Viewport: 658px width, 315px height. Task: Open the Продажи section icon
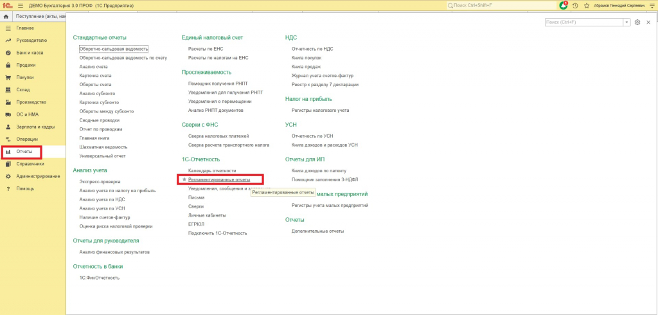click(x=8, y=65)
